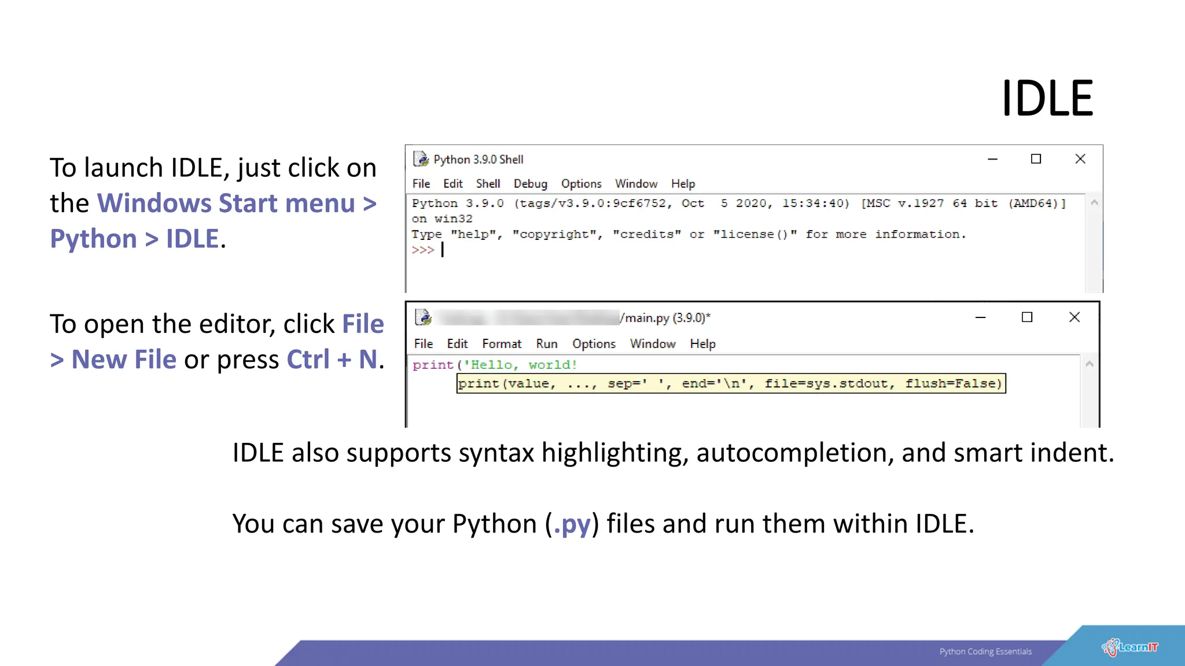
Task: Open Window menu in main.py editor
Action: click(653, 344)
